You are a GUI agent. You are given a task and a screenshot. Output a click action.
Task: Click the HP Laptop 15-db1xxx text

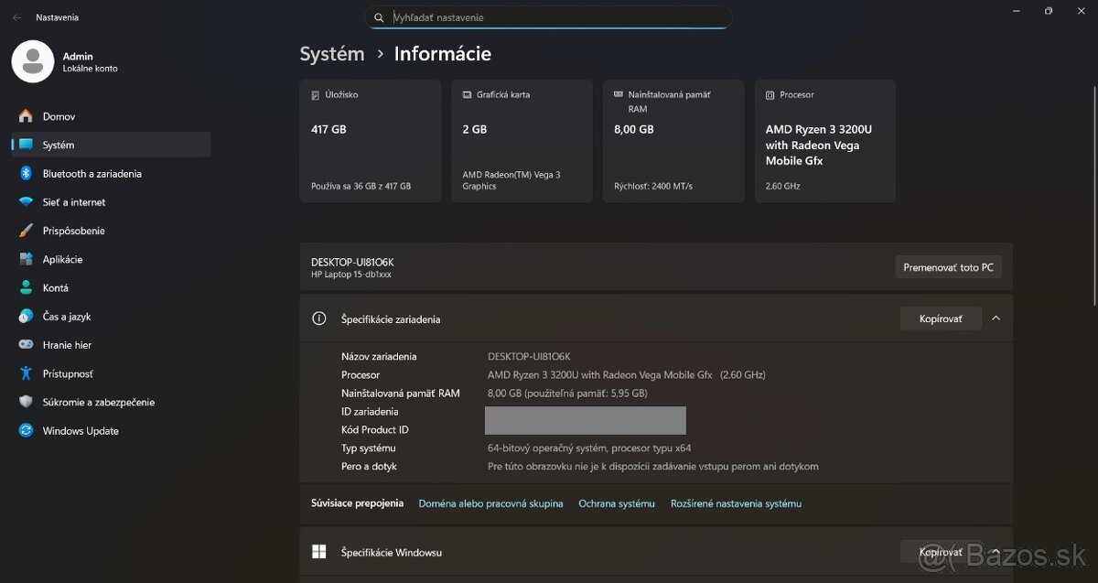click(x=351, y=275)
